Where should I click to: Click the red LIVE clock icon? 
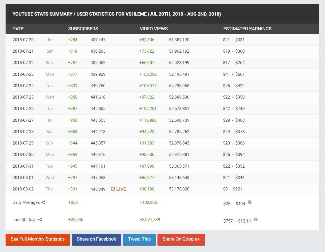pos(113,189)
